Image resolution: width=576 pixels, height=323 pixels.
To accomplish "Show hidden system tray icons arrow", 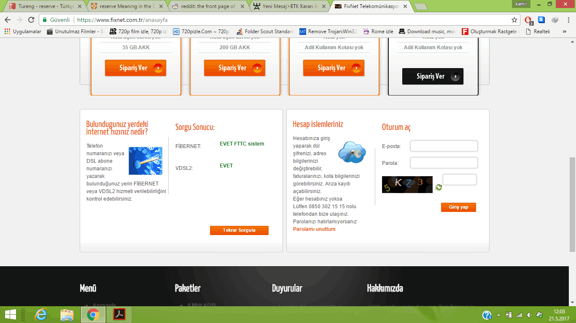I will click(498, 315).
